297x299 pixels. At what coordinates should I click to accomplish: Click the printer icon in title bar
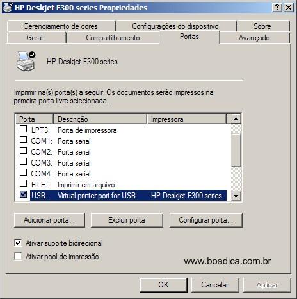click(x=8, y=7)
